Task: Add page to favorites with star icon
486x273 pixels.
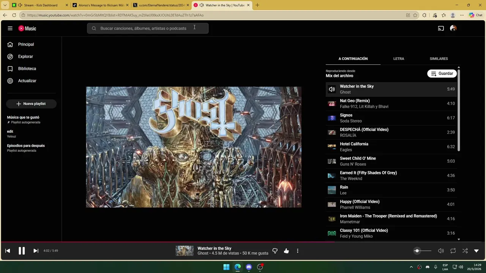Action: 415,15
